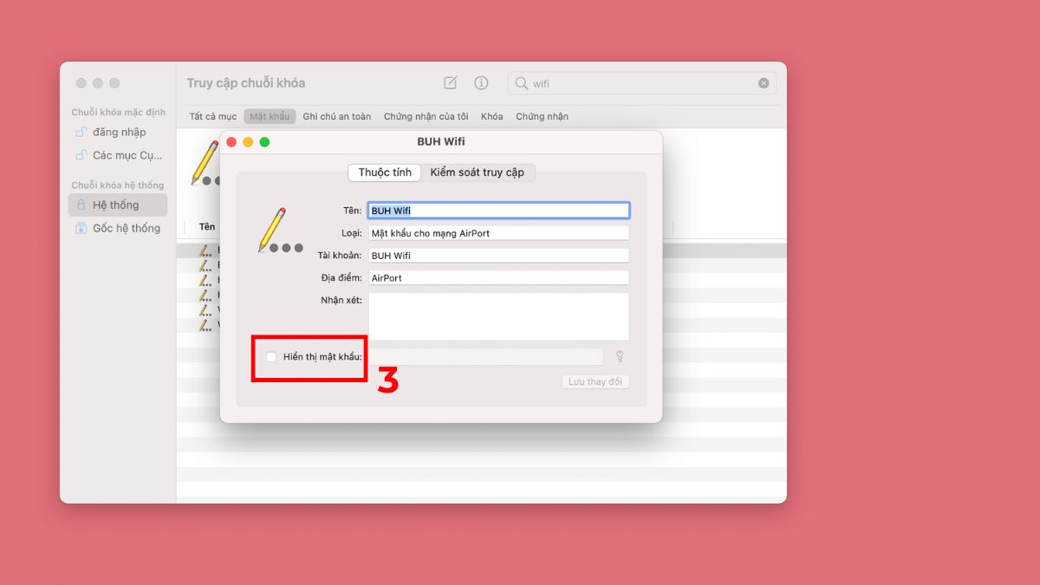Click the info (i) icon in the toolbar
The image size is (1040, 585).
tap(482, 82)
